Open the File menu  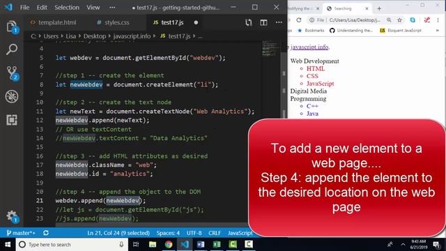[25, 8]
